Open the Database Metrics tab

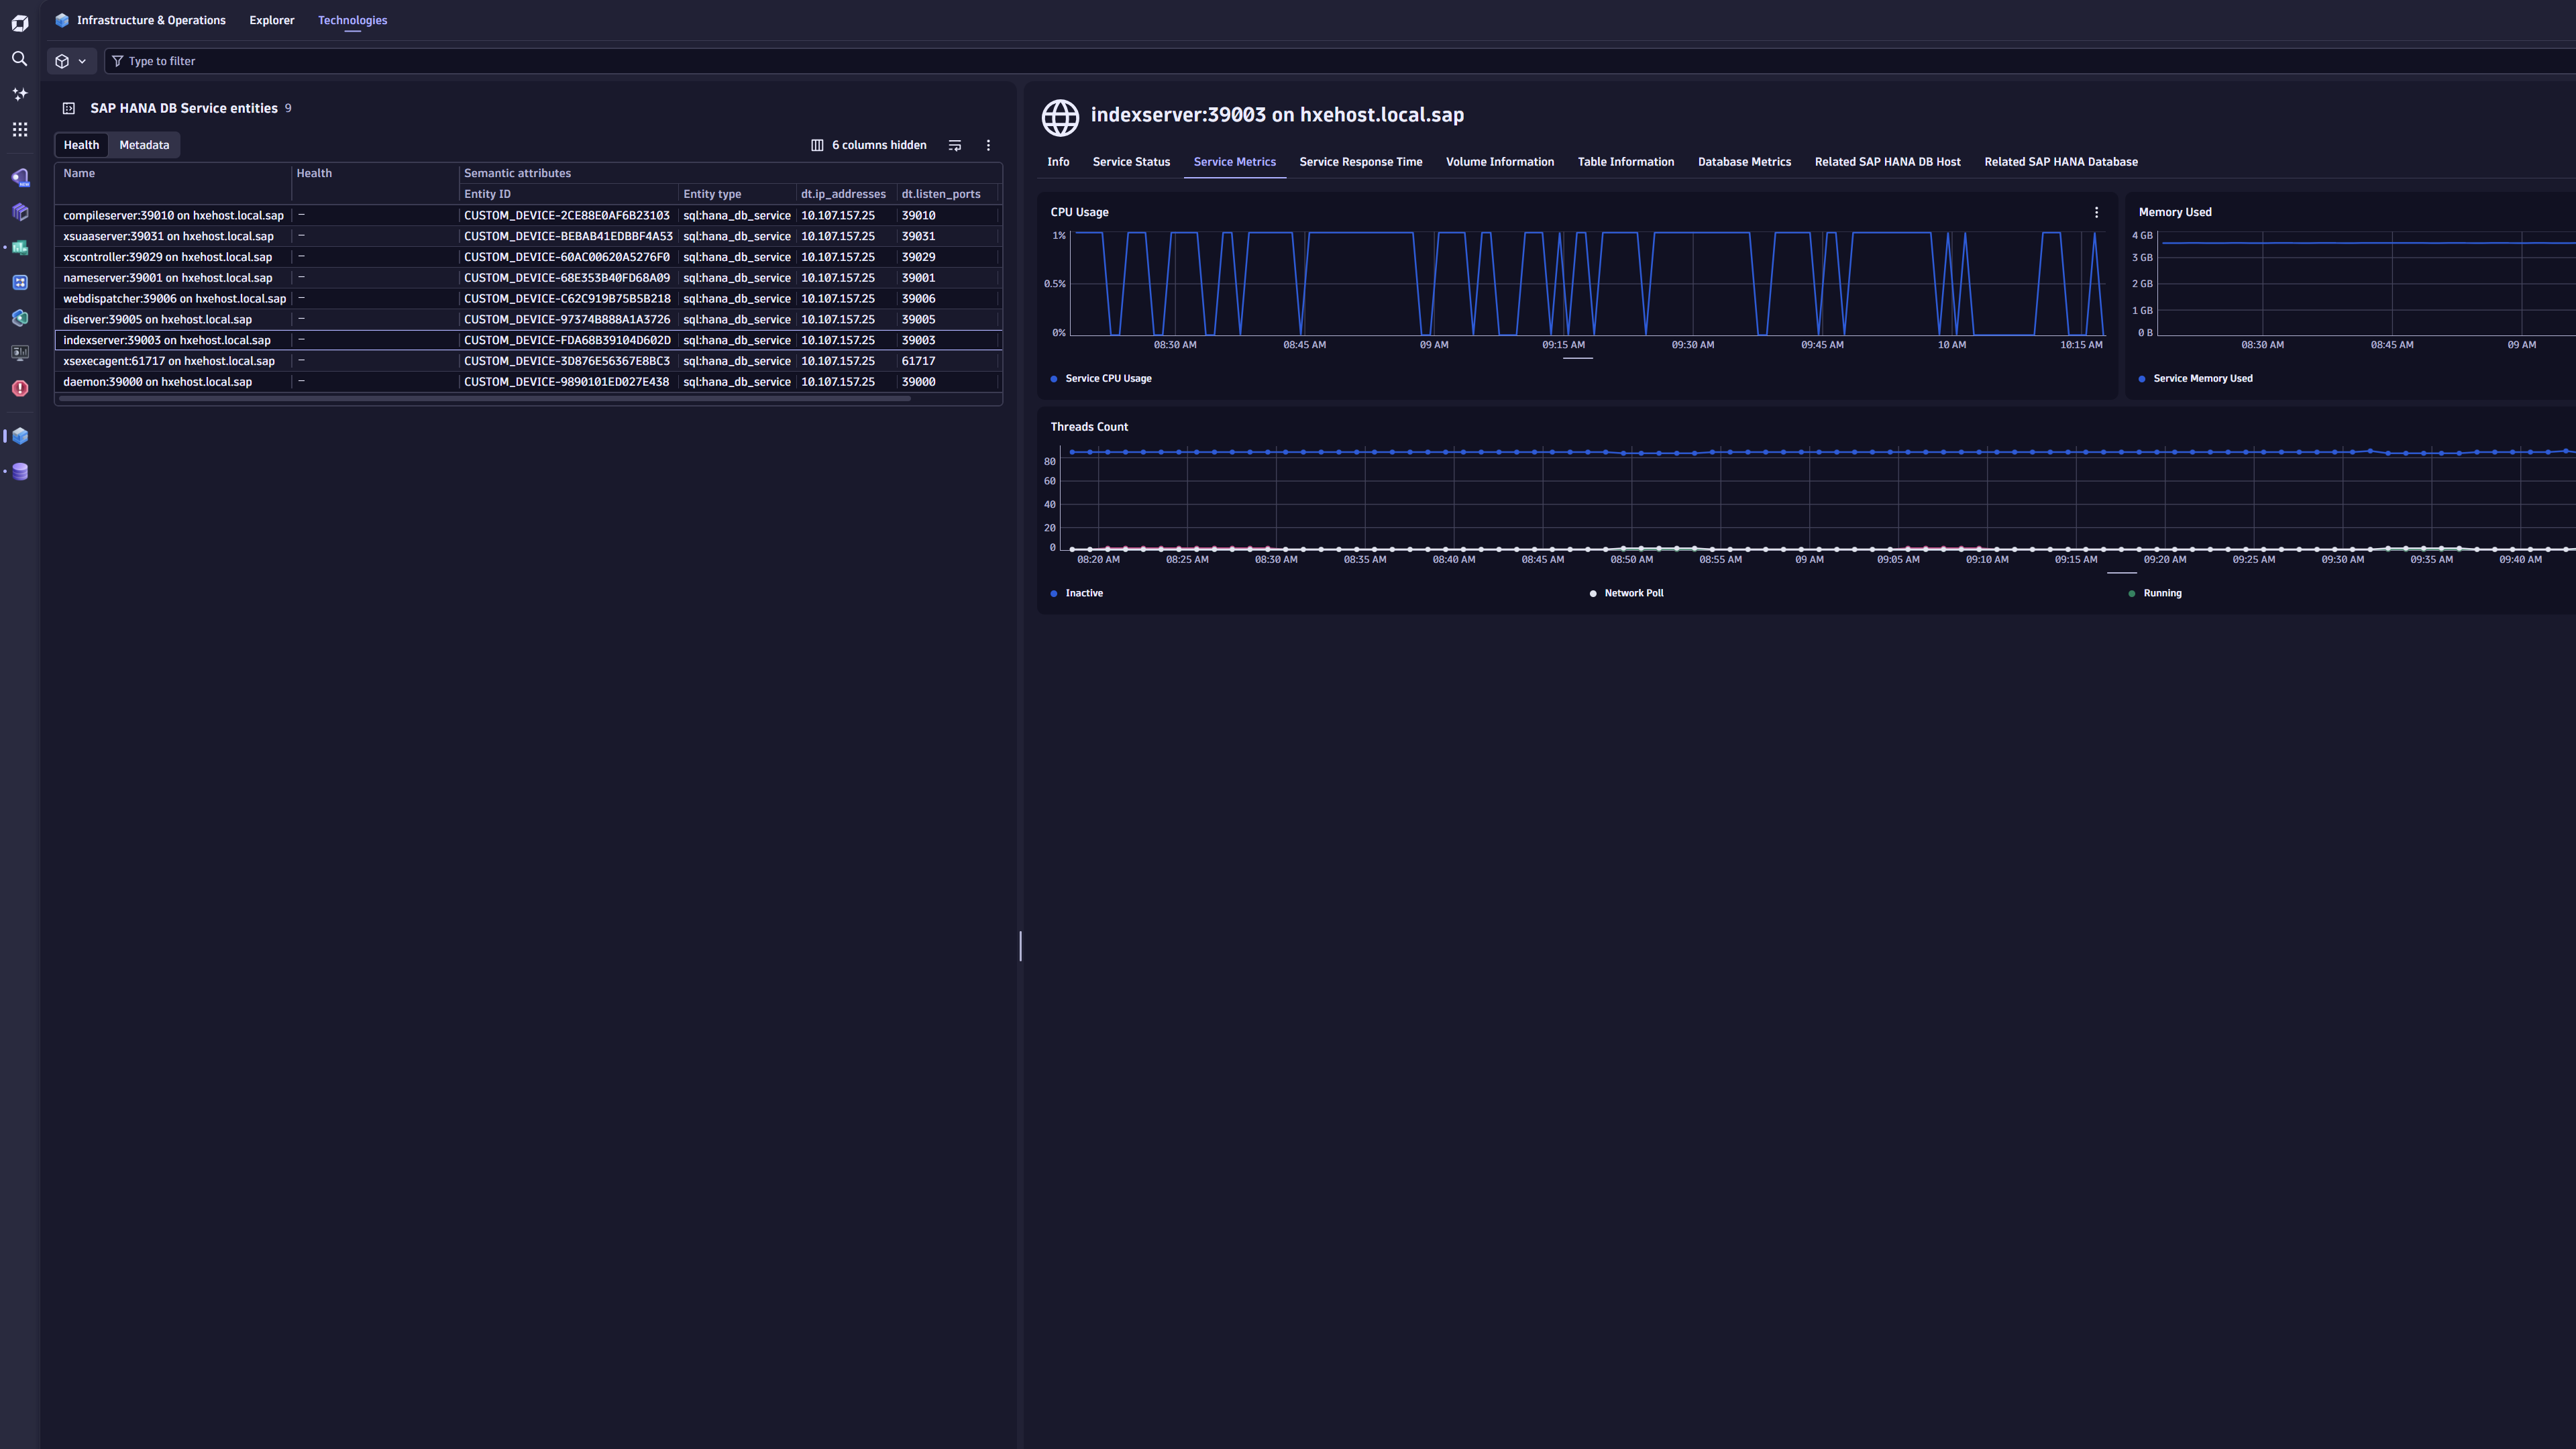pos(1745,162)
